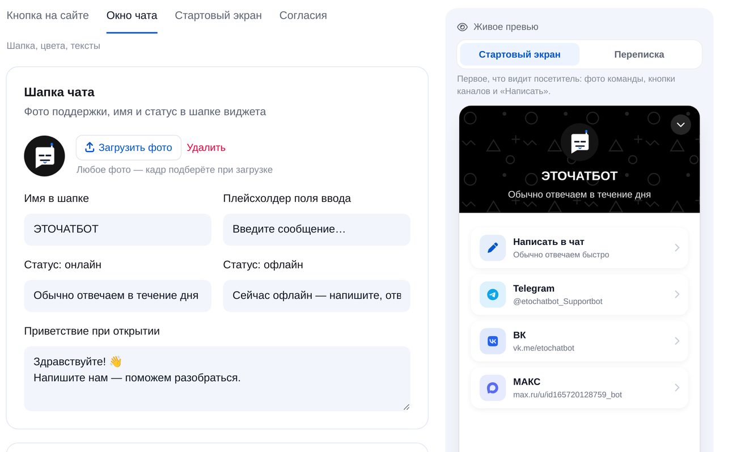Click the Статус: офлайн input

(316, 296)
